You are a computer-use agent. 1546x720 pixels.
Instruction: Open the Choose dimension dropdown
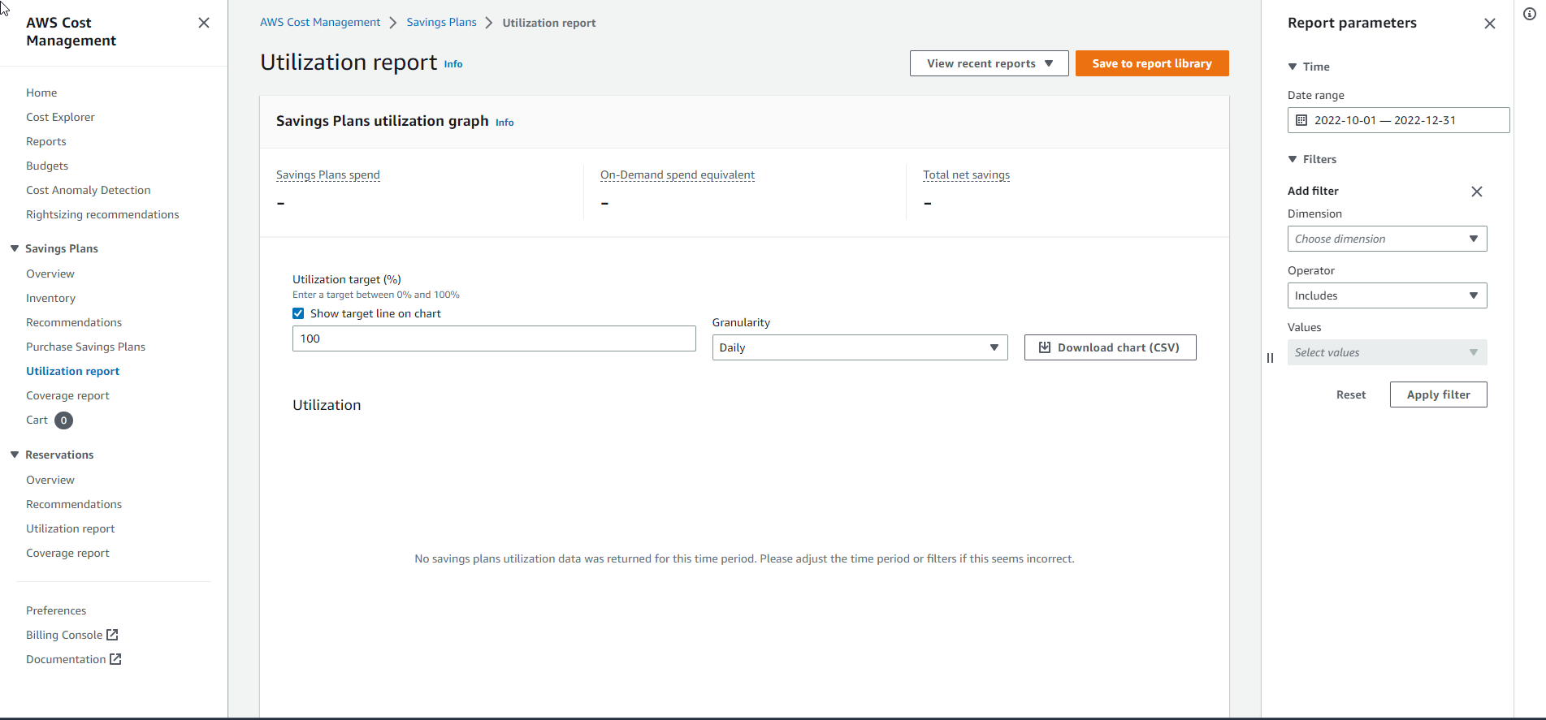point(1387,239)
